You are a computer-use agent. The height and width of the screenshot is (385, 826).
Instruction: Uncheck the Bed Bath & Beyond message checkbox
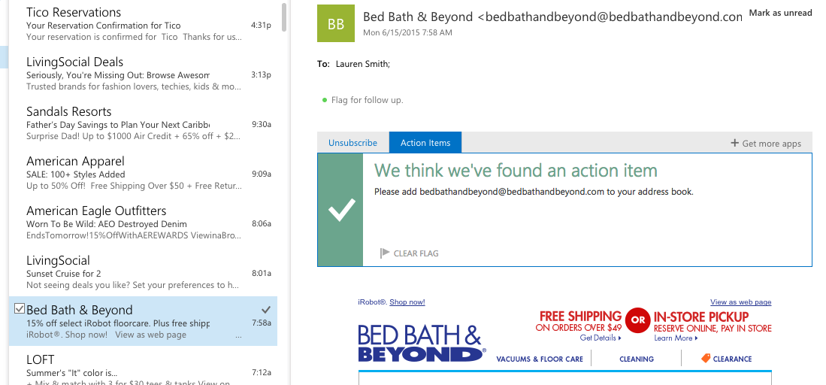[20, 308]
